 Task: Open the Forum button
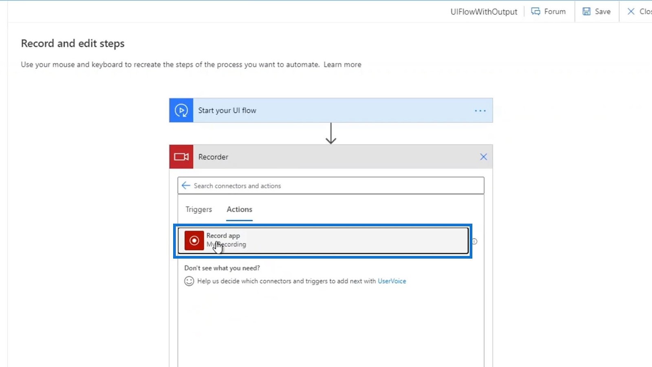[548, 11]
